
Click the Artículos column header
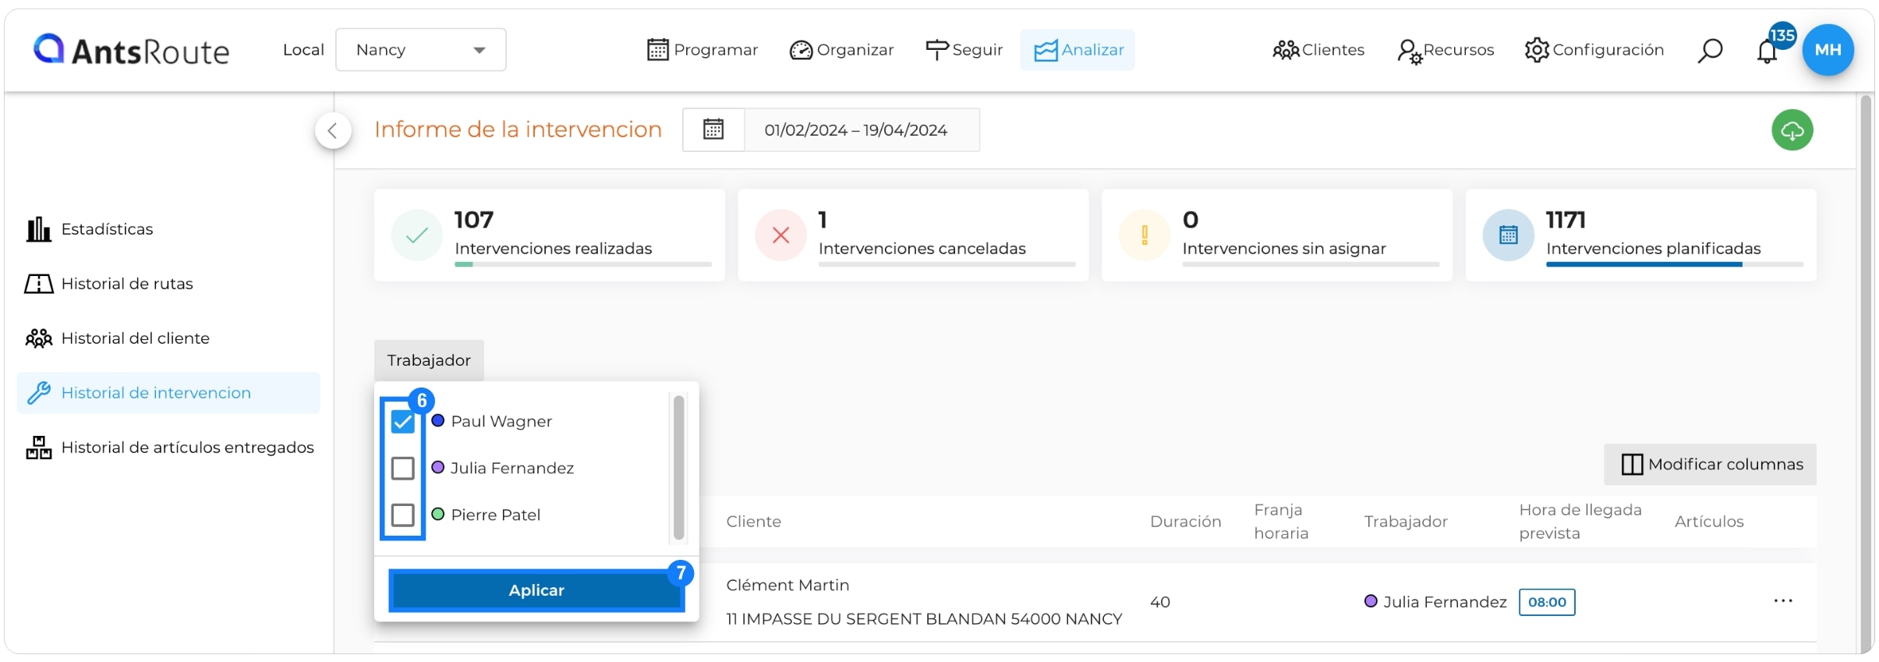pyautogui.click(x=1709, y=522)
